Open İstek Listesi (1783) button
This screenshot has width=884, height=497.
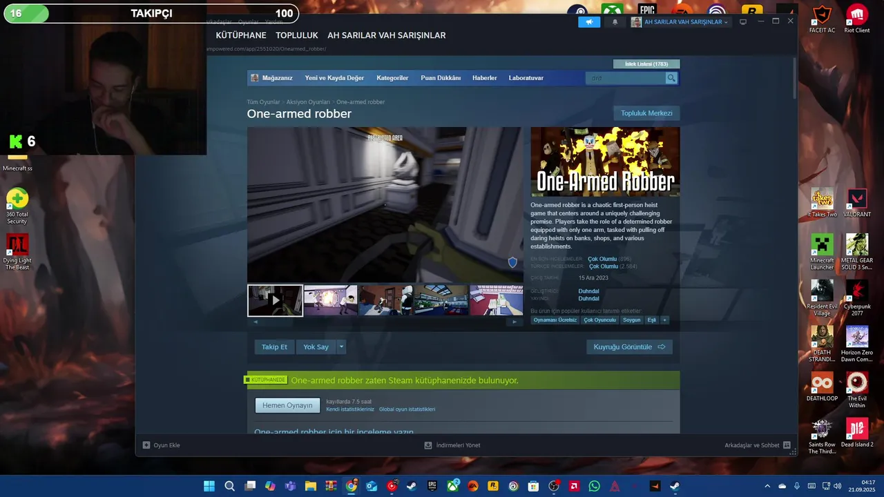pyautogui.click(x=646, y=64)
